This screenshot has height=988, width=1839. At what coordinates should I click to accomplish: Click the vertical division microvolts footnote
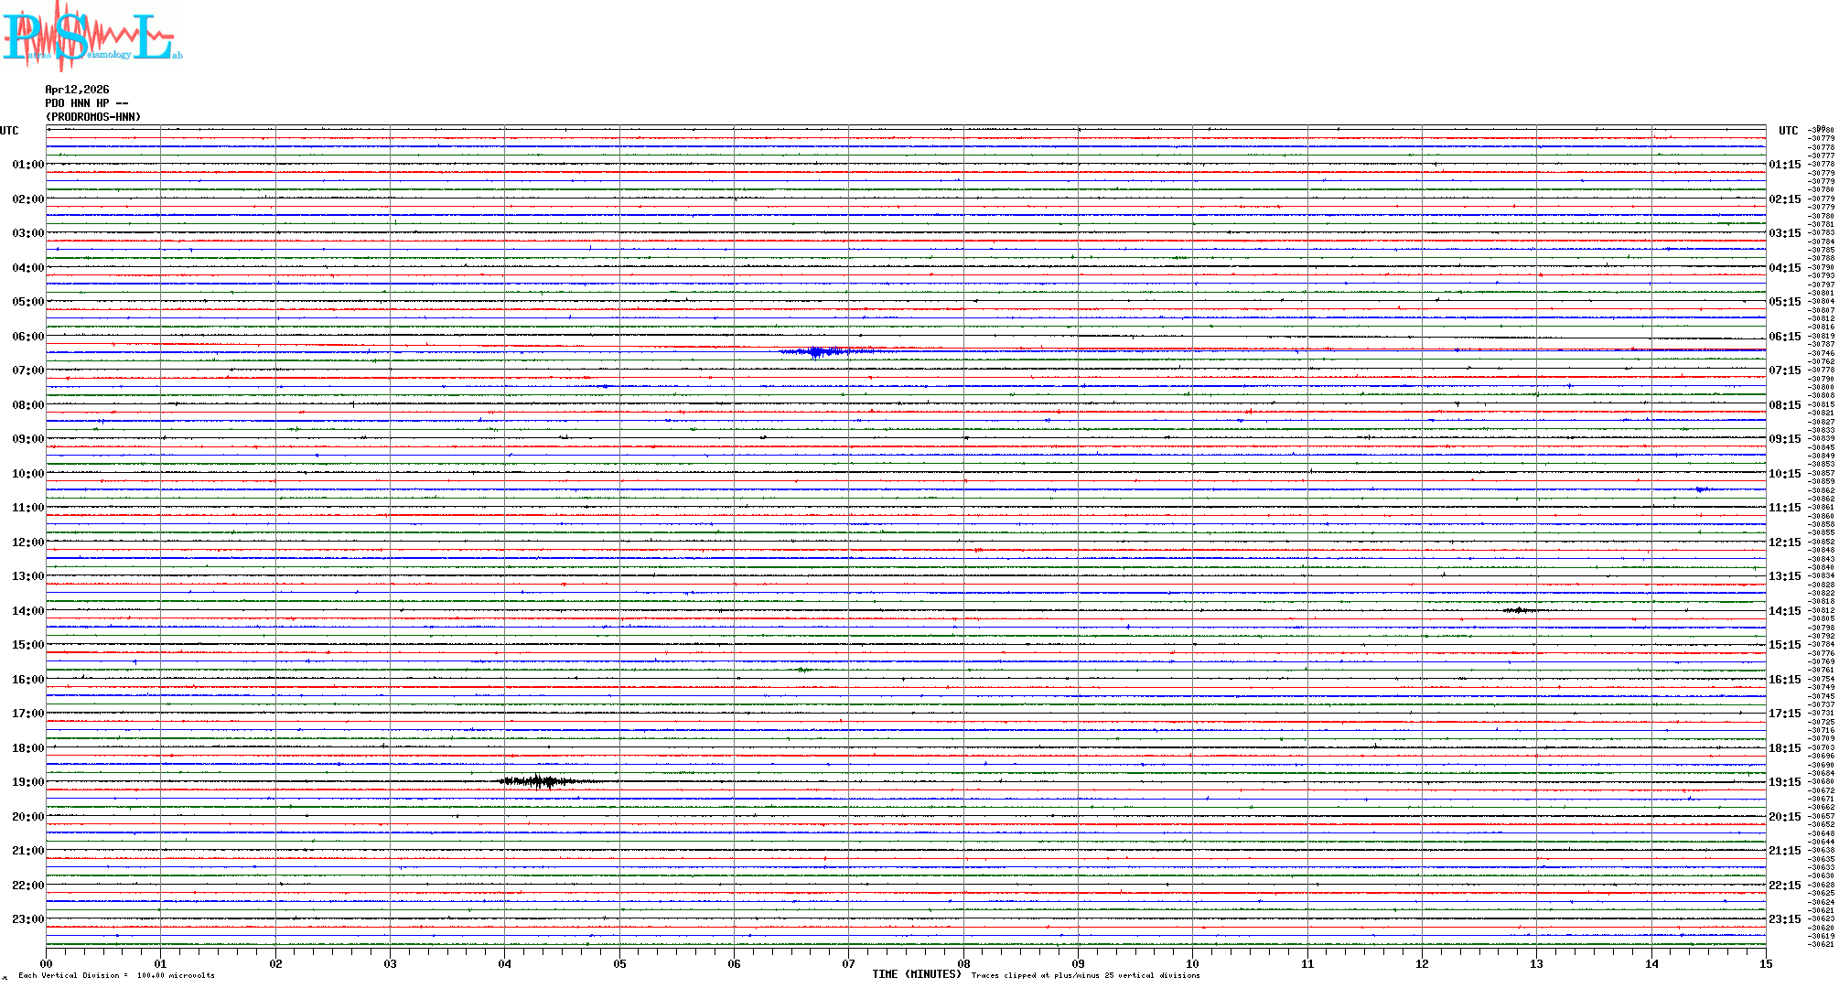[x=116, y=975]
